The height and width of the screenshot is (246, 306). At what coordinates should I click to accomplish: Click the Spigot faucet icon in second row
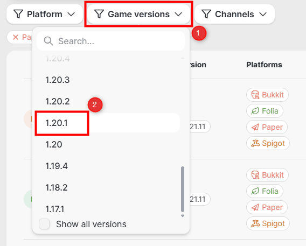pyautogui.click(x=255, y=223)
